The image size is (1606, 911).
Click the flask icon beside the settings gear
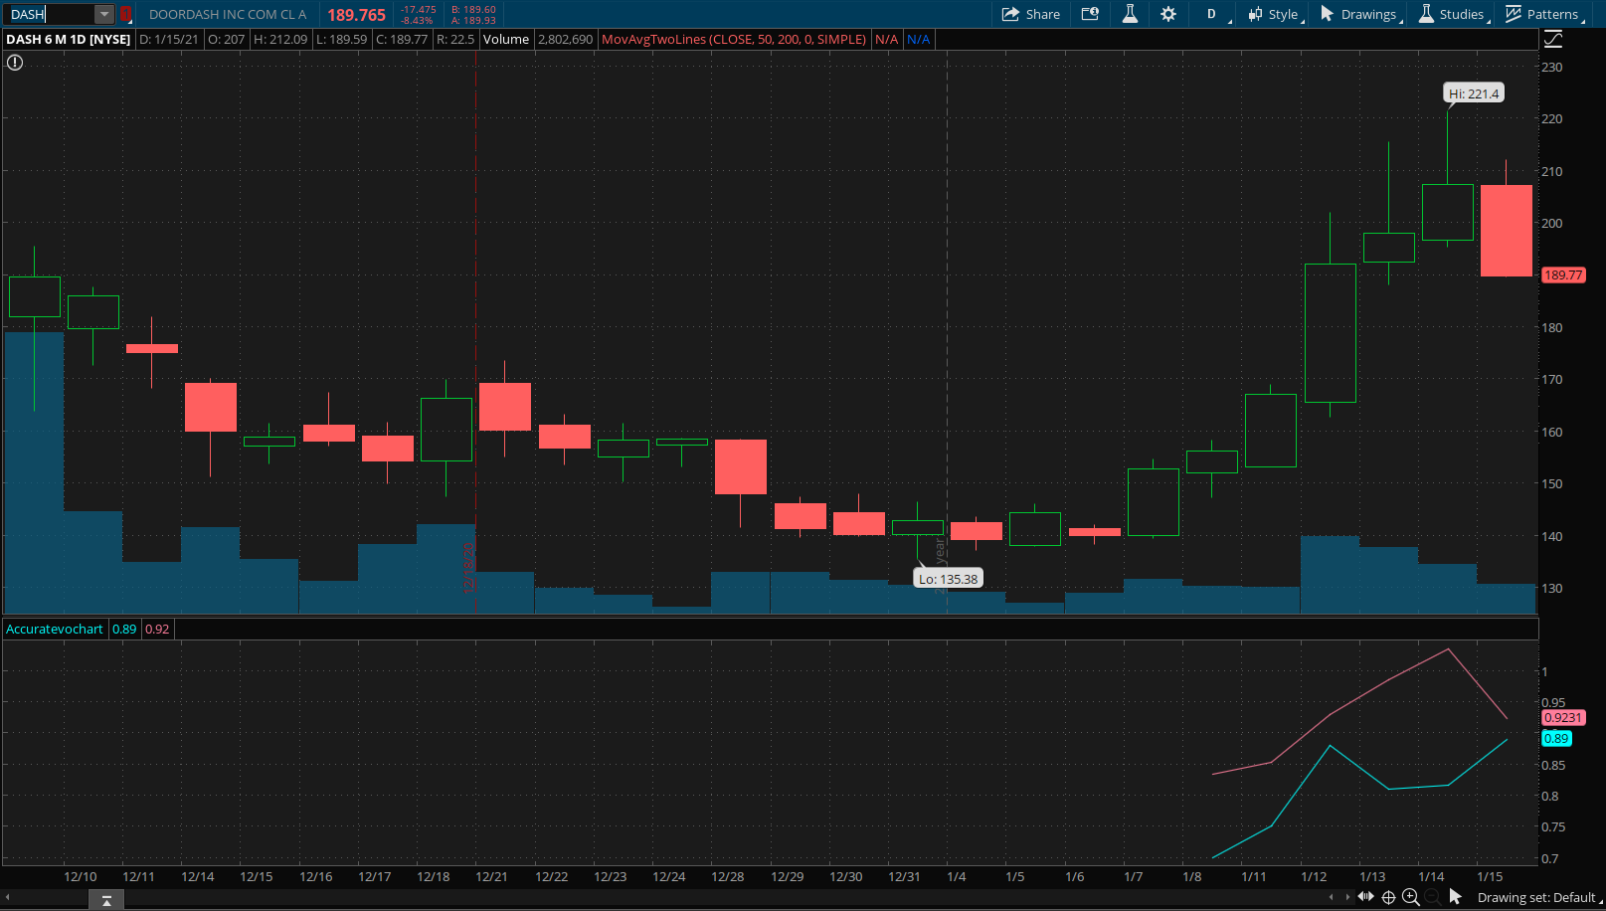(1130, 14)
